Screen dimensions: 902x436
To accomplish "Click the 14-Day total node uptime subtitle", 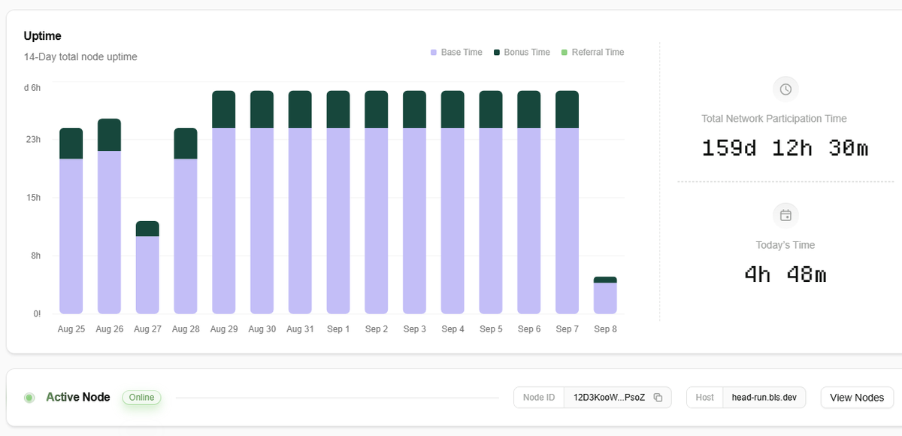I will coord(80,57).
